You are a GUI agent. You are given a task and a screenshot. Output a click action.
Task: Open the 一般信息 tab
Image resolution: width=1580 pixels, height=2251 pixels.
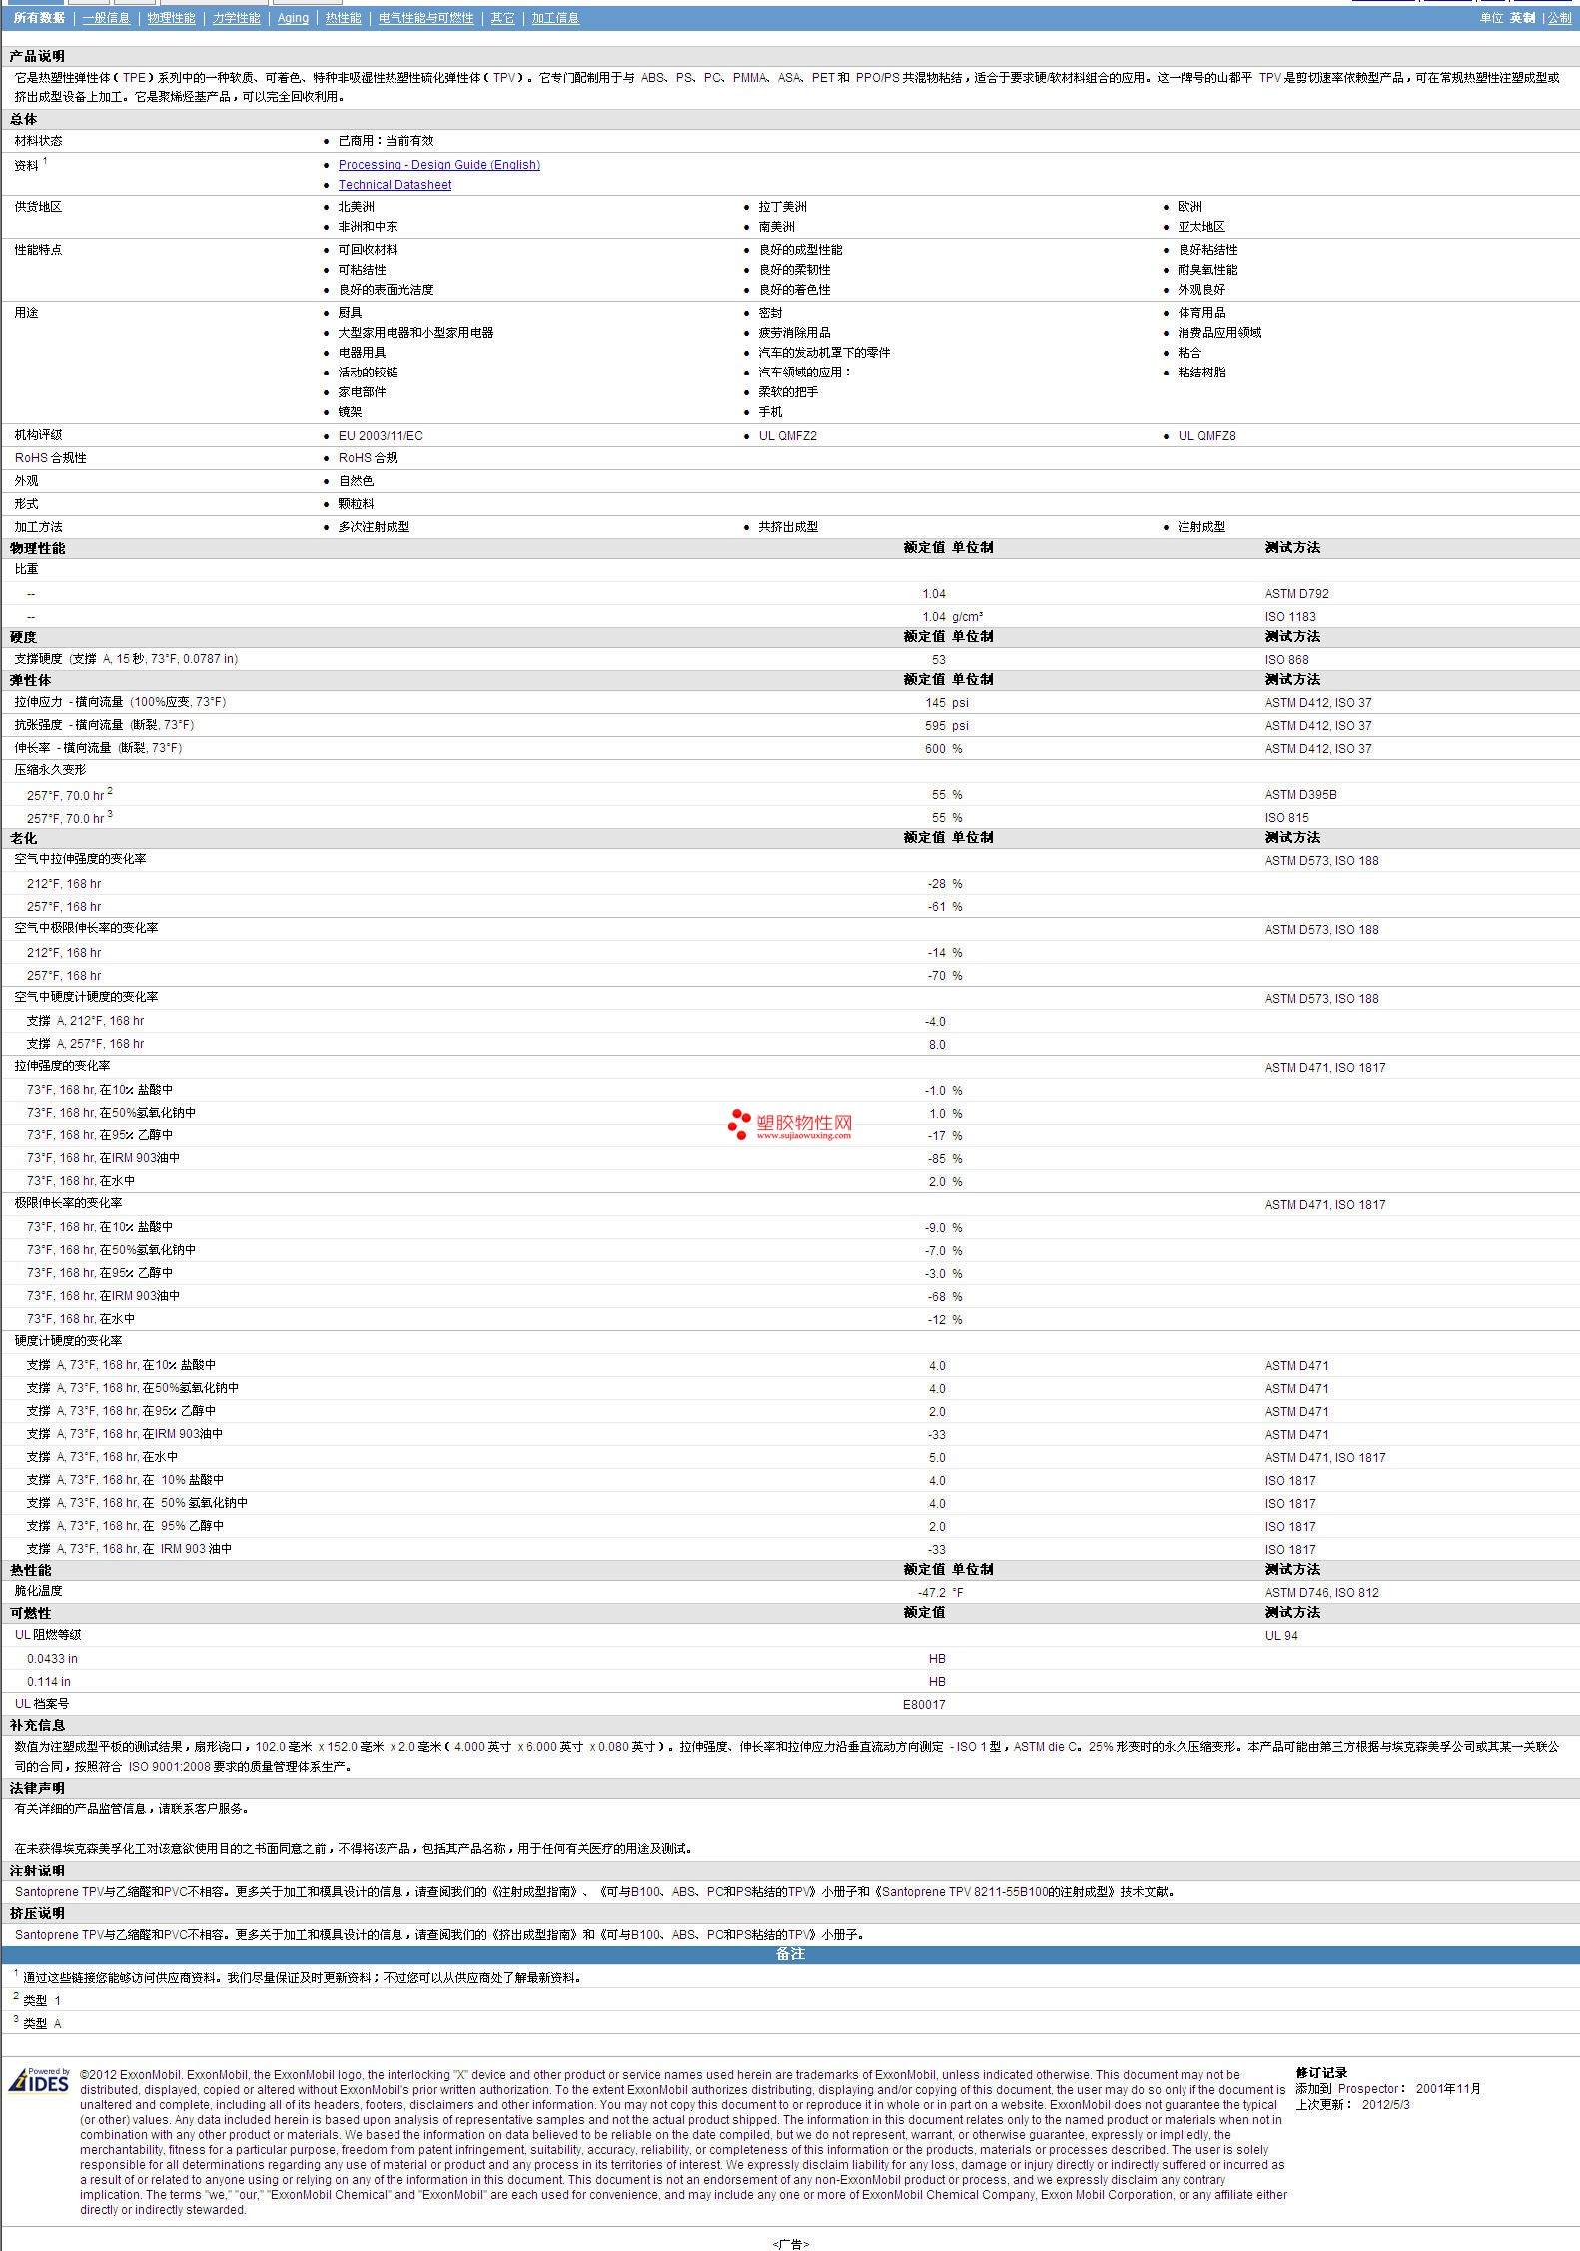106,18
